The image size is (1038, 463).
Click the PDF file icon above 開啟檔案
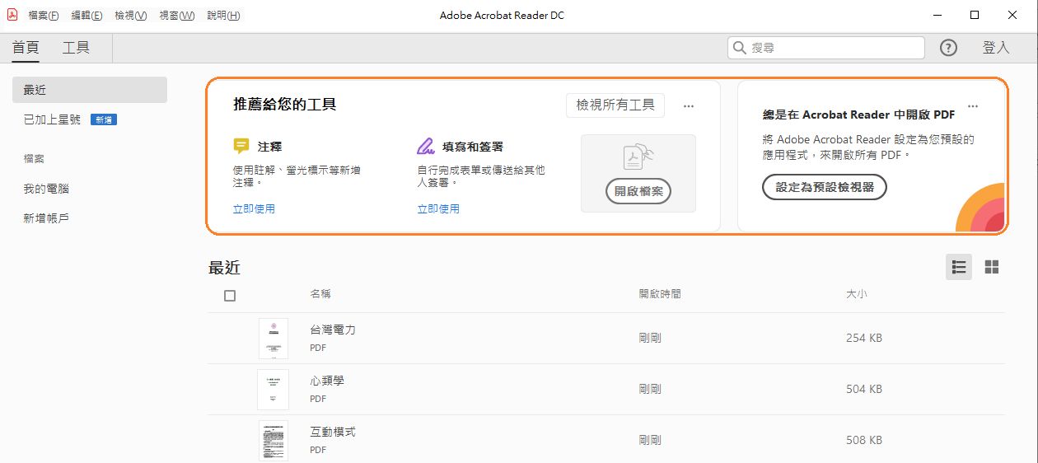click(x=638, y=158)
